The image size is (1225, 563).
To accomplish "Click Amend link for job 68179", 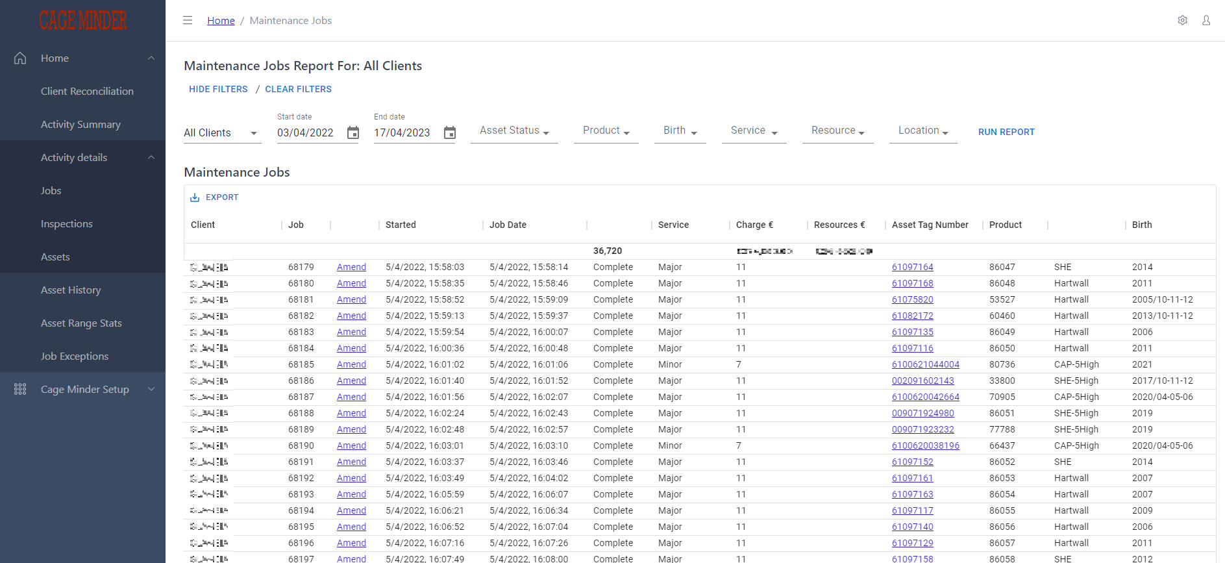I will tap(351, 267).
